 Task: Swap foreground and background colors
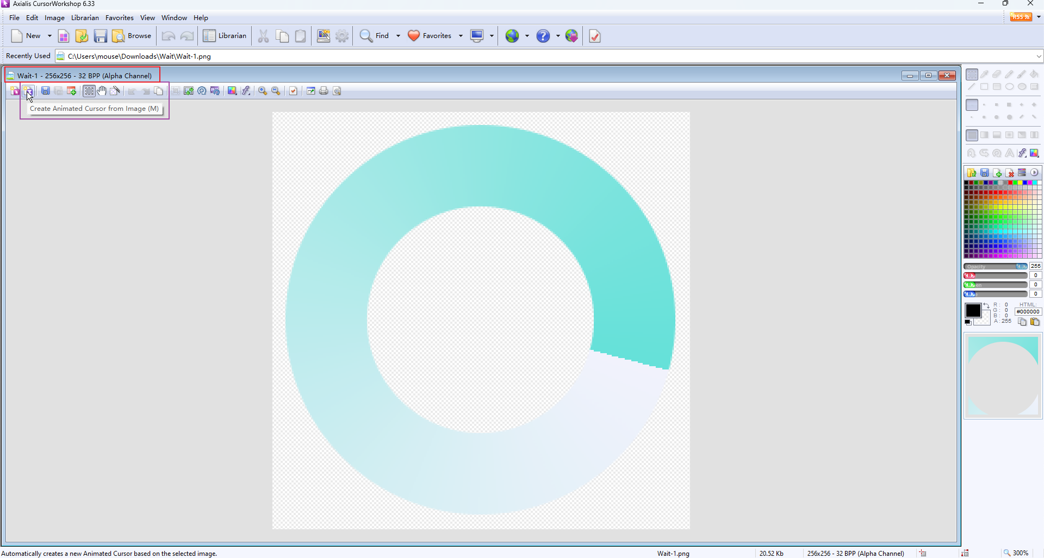coord(986,306)
